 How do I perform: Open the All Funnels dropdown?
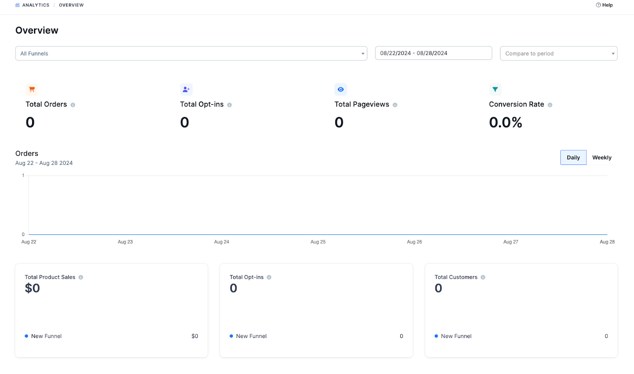click(x=191, y=53)
